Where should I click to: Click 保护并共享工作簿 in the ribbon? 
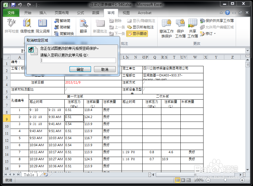tap(216, 21)
